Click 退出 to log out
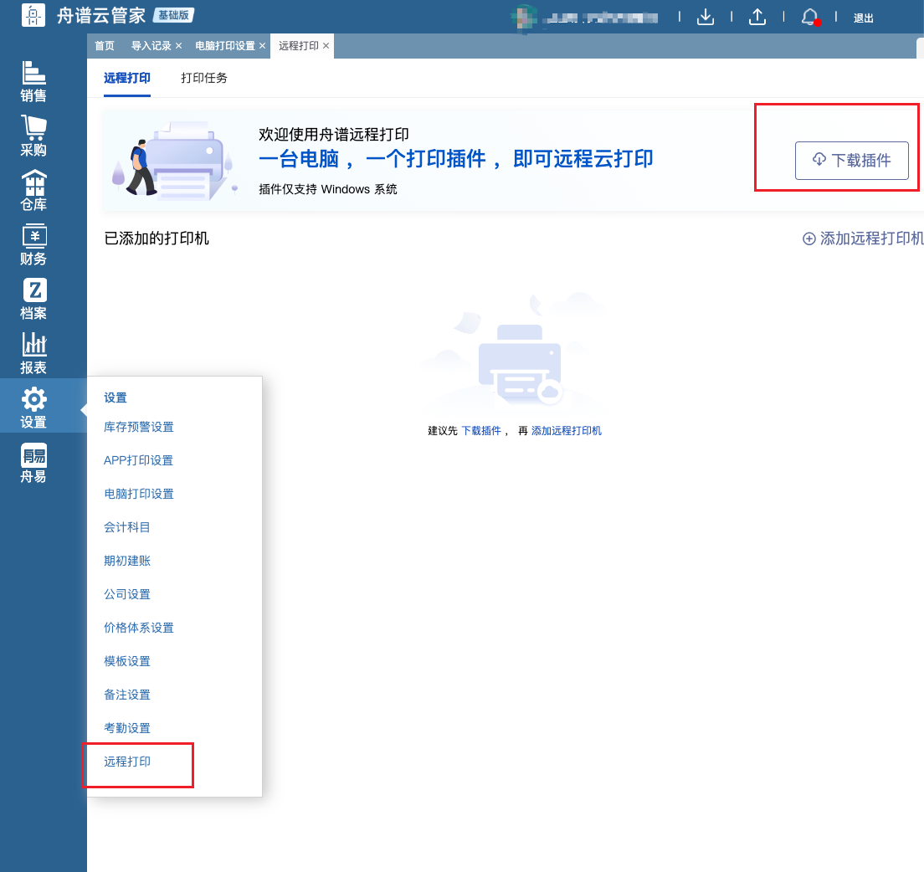924x872 pixels. click(x=864, y=18)
